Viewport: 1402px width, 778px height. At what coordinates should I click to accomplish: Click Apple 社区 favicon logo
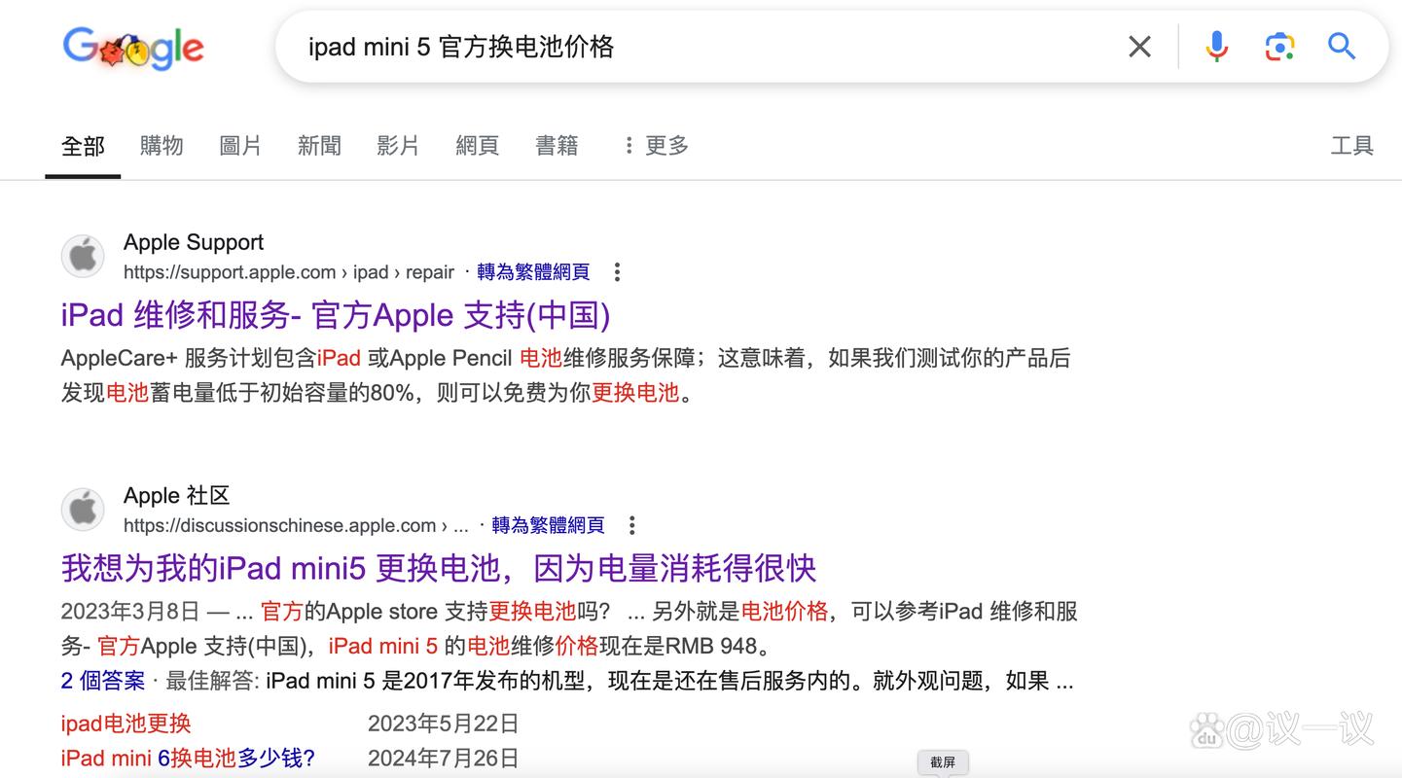83,510
